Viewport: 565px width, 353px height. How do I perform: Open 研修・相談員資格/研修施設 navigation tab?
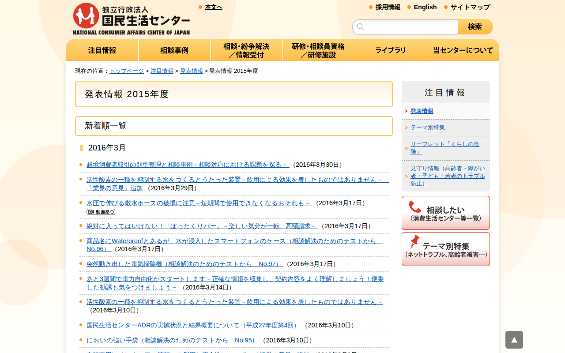(x=318, y=50)
